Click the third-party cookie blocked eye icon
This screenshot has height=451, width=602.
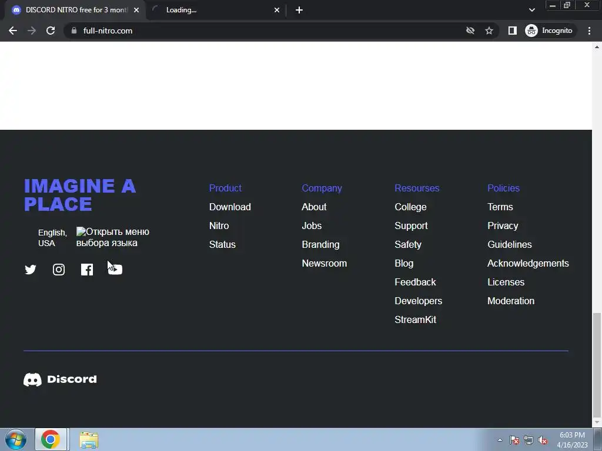click(470, 31)
